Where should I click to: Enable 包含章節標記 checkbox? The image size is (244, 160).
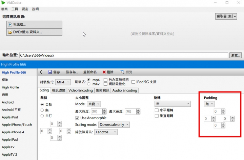point(105,80)
